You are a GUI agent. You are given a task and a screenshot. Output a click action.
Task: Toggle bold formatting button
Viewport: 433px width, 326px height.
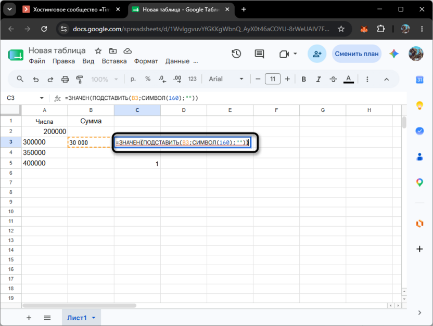point(304,79)
